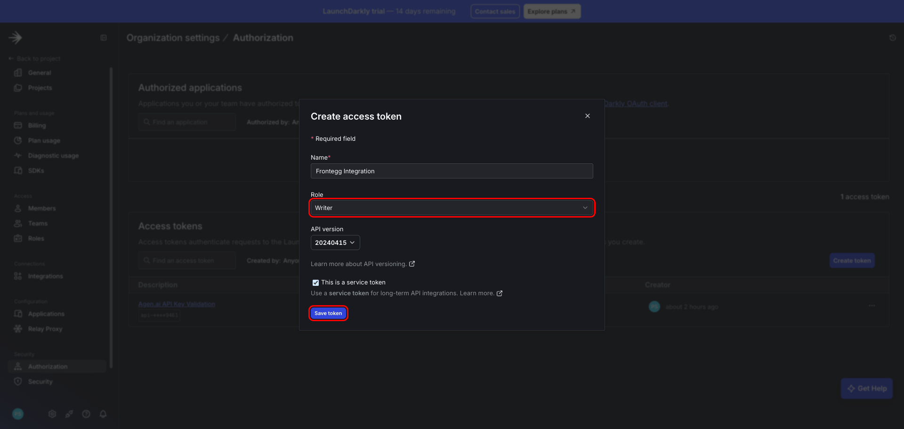Click the Get Help button
Image resolution: width=904 pixels, height=429 pixels.
click(867, 389)
